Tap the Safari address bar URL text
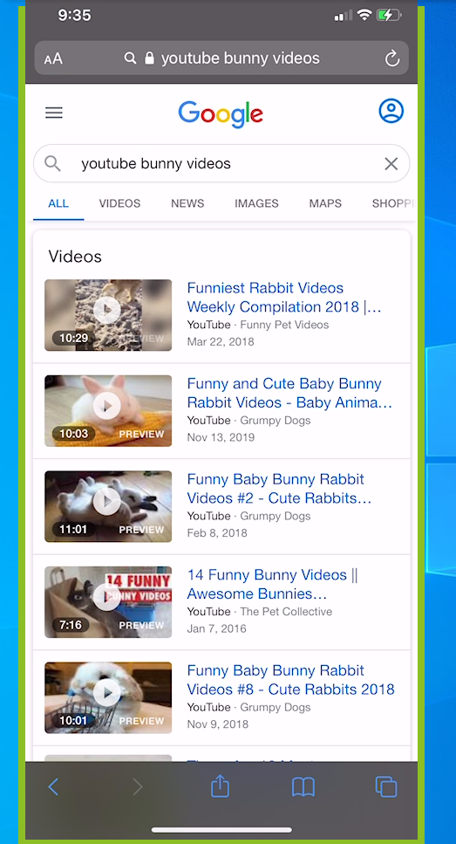 (241, 58)
